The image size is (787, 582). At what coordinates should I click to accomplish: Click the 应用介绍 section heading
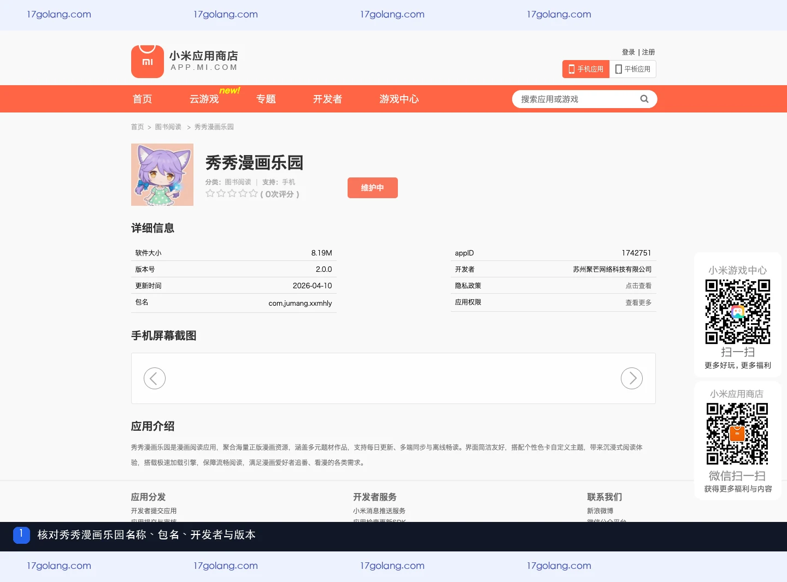point(152,426)
